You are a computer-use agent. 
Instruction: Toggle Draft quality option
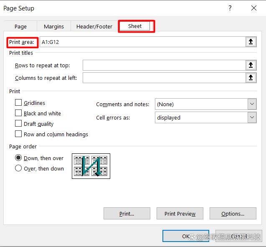coord(18,123)
